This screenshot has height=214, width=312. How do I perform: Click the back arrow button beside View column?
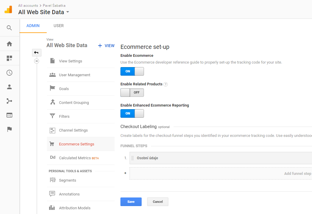(x=37, y=53)
